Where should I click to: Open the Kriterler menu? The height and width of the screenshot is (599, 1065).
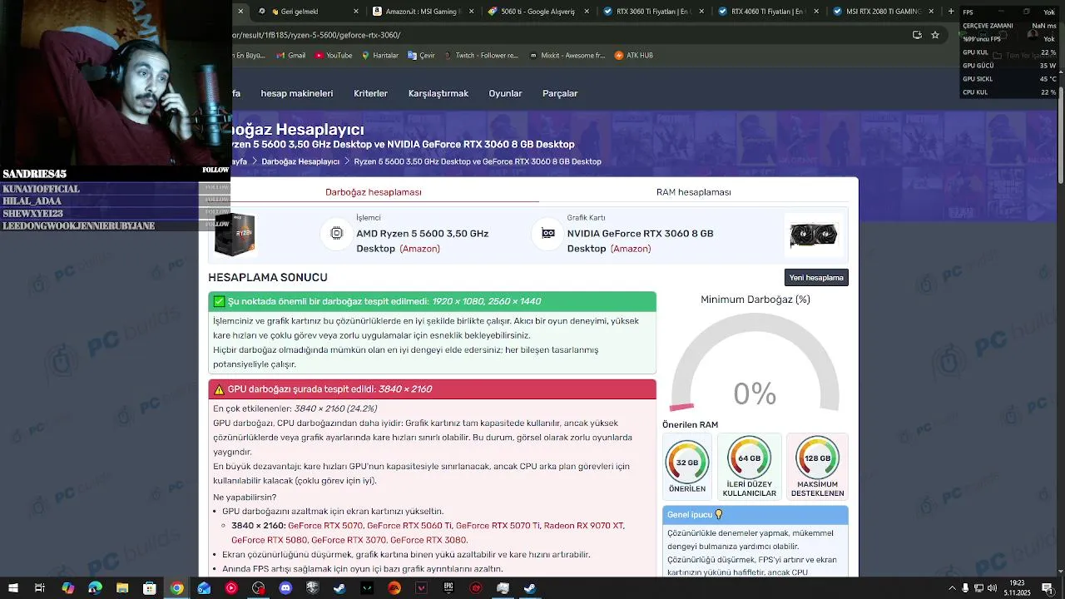[370, 93]
